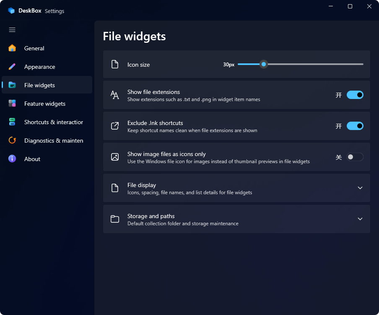Viewport: 379px width, 315px height.
Task: Turn off Show file extensions toggle
Action: point(355,95)
